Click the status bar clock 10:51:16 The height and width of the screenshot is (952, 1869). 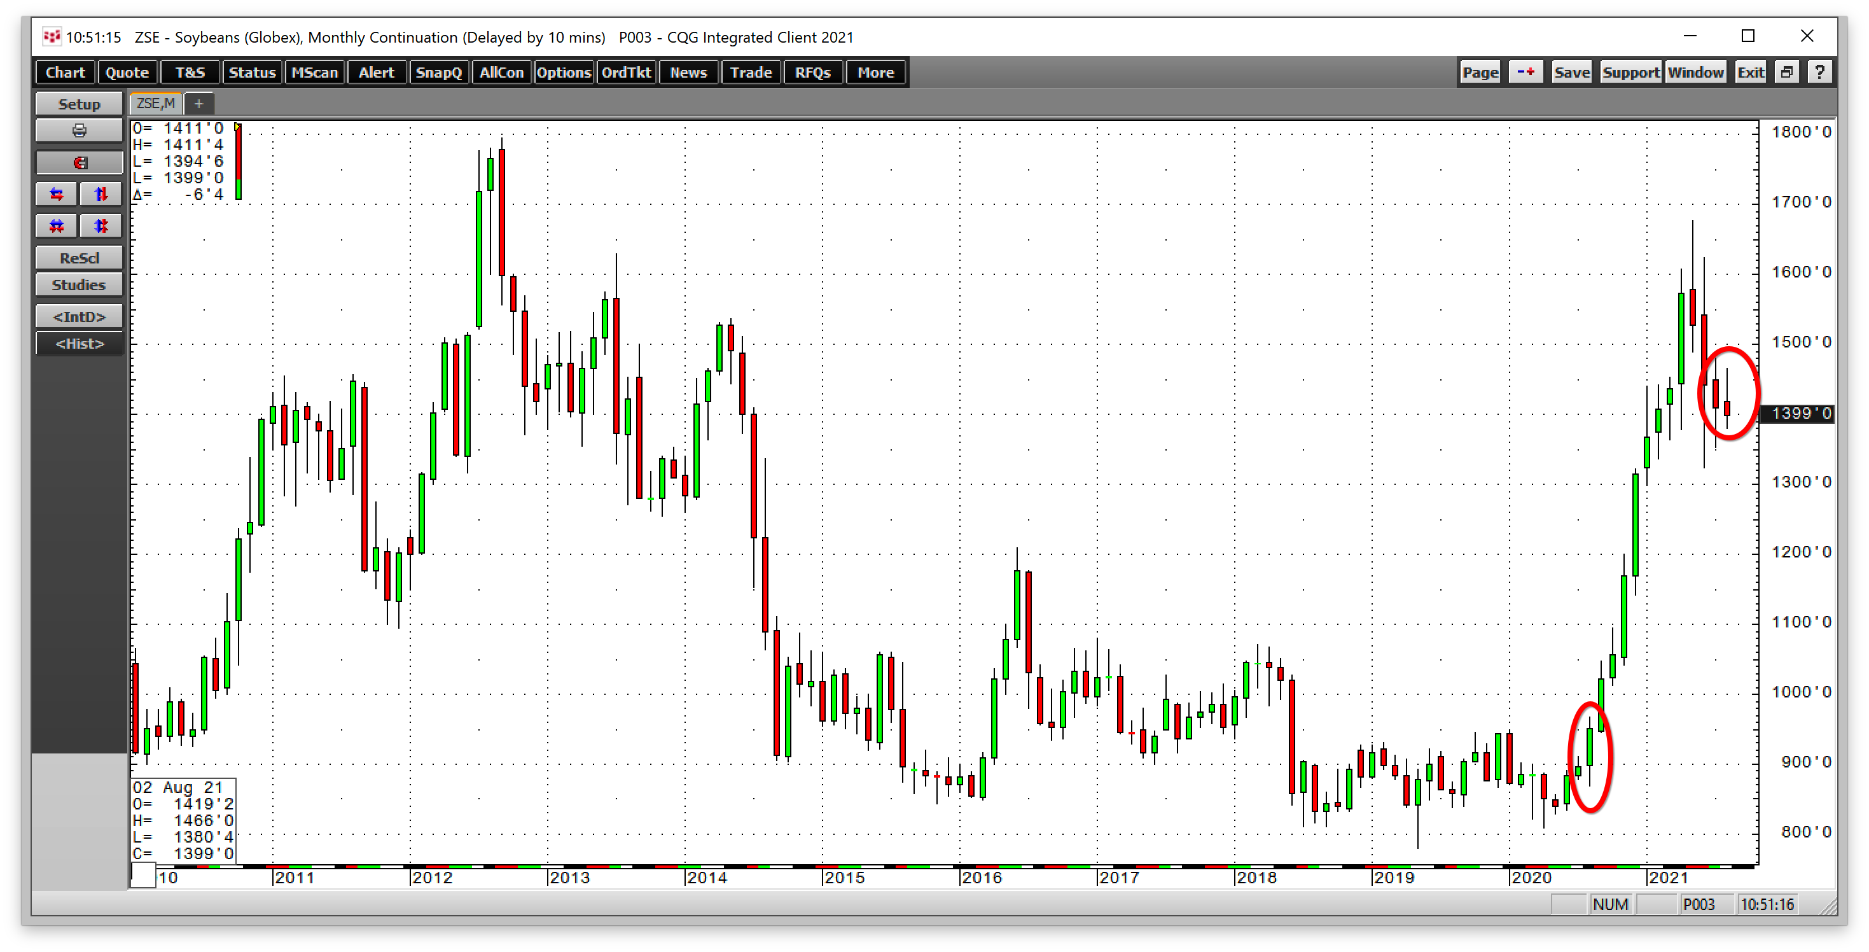coord(1767,904)
